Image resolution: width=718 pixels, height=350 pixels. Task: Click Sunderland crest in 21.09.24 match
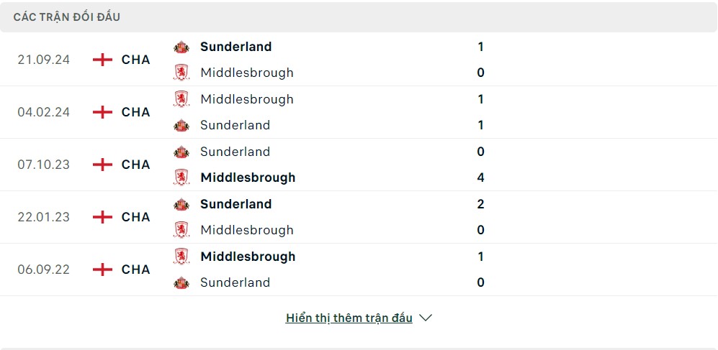click(x=181, y=47)
